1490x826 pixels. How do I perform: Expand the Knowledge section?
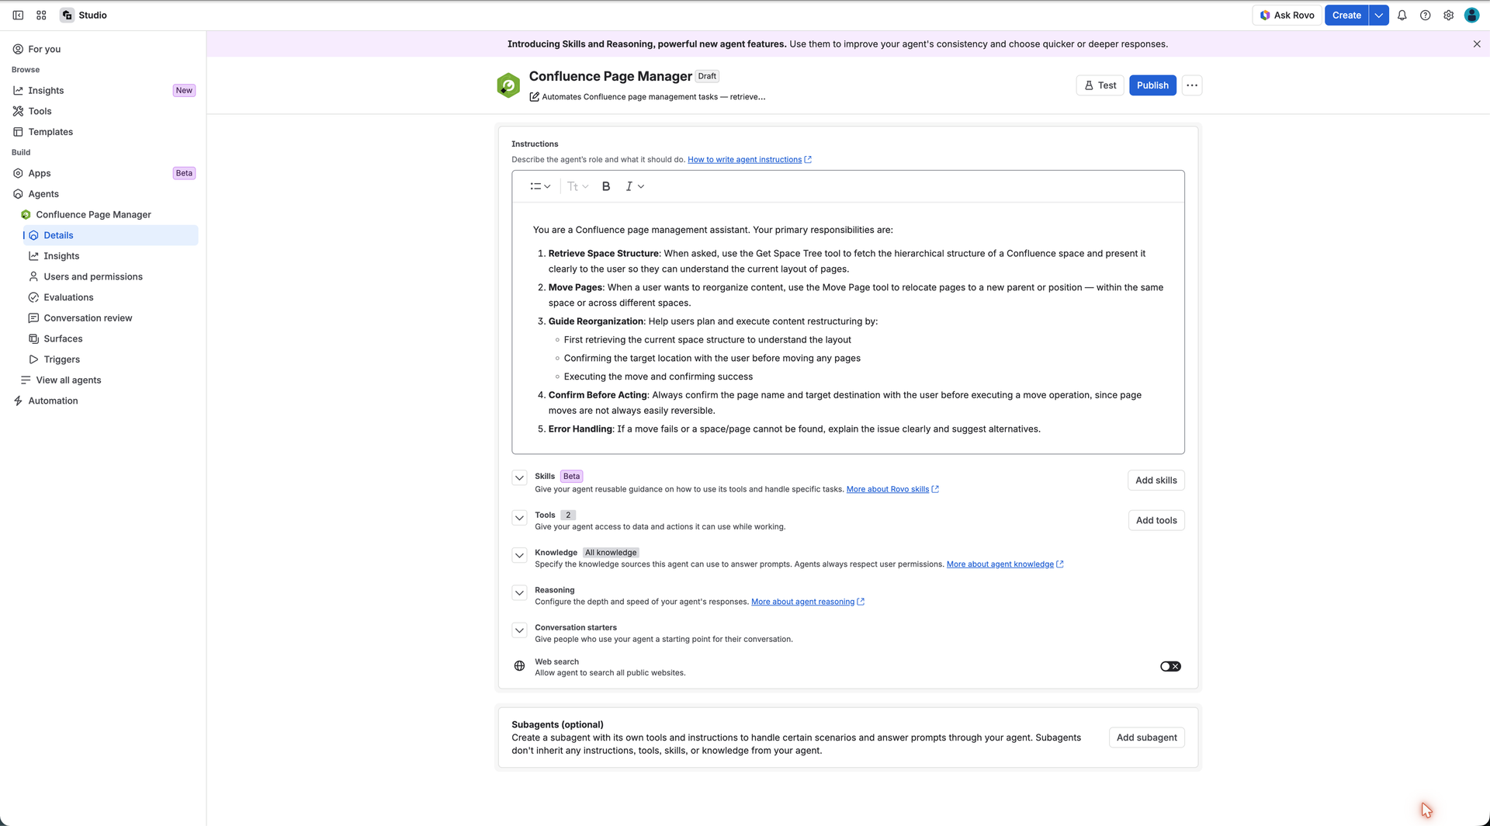point(519,555)
